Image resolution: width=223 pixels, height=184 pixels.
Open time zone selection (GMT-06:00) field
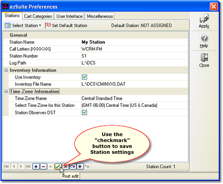[x=134, y=106]
